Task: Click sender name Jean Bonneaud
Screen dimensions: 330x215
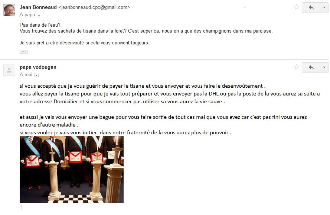Action: [x=38, y=7]
